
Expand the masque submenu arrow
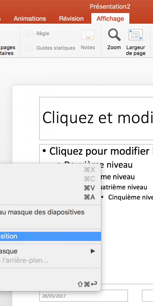click(x=93, y=251)
